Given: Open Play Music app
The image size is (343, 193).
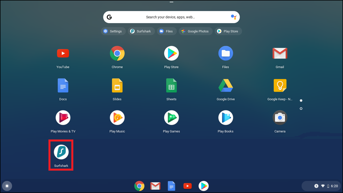Looking at the screenshot, I should pos(117,118).
